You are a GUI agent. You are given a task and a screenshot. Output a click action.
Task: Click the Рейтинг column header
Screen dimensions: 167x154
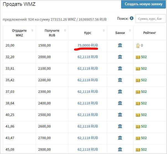149,33
